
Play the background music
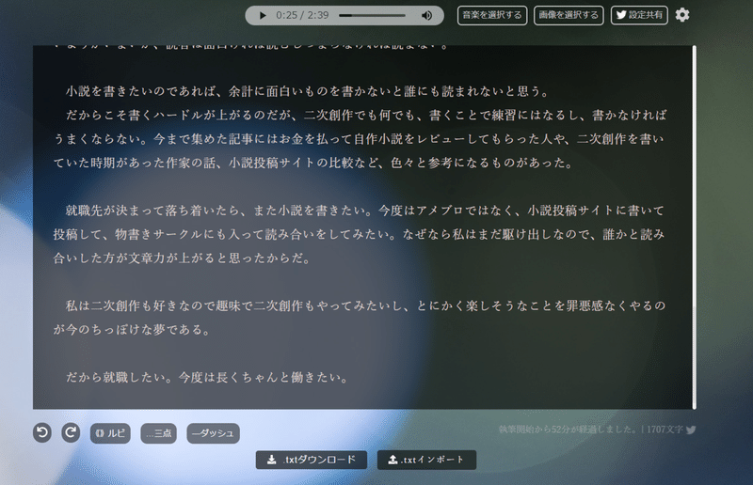click(x=263, y=15)
